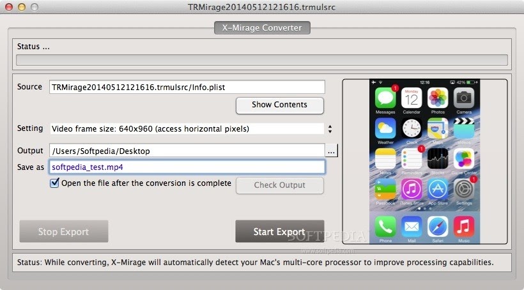Click the battery indicator in phone preview

pos(471,82)
